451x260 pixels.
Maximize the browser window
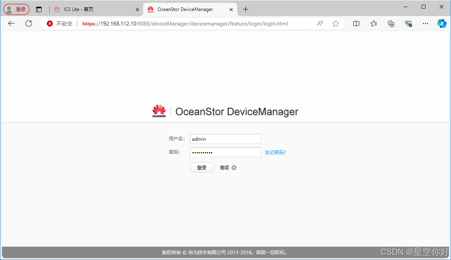point(424,7)
